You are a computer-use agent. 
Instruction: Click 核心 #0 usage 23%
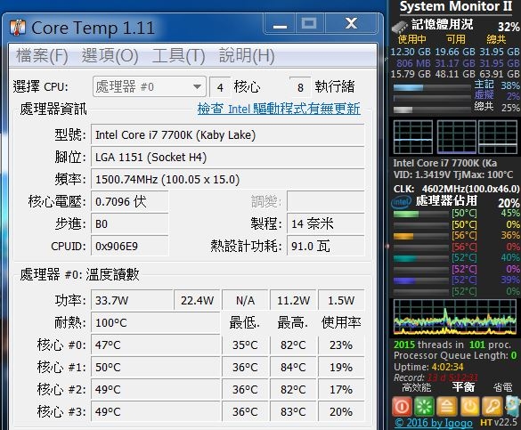(341, 345)
